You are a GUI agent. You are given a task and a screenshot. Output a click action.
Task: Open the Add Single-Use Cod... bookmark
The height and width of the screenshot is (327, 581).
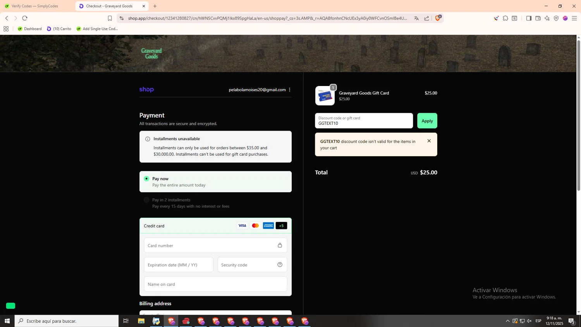click(x=97, y=29)
